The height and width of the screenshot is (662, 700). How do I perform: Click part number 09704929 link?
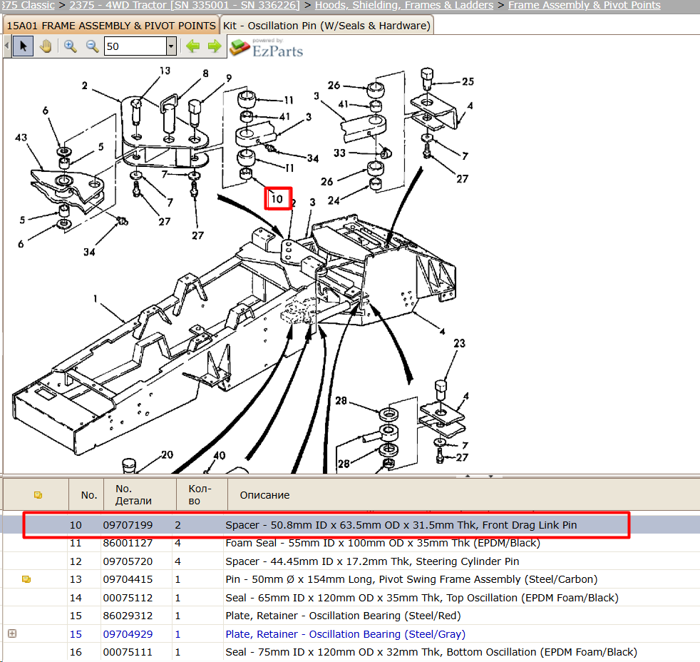coord(128,634)
